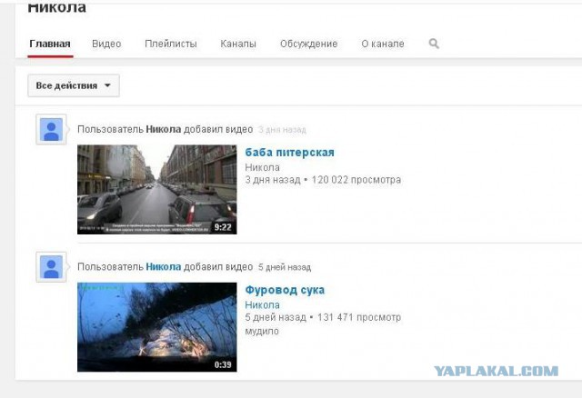
Task: Open the 'Все действия' dropdown
Action: pos(74,85)
